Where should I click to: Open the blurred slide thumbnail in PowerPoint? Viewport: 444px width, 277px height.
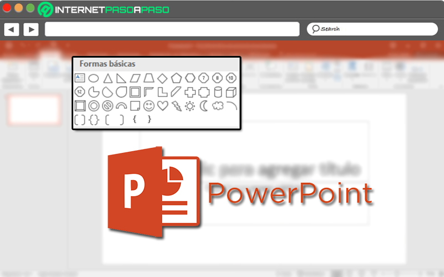[x=34, y=110]
